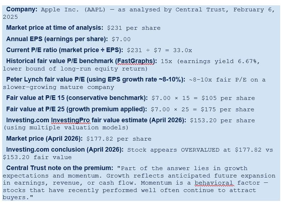The image size is (283, 203).
Task: Click 'Central Trust note on the premium' label
Action: 60,168
